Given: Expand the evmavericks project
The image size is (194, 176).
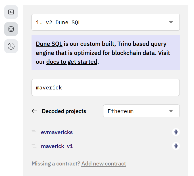Looking at the screenshot, I should [57, 132].
